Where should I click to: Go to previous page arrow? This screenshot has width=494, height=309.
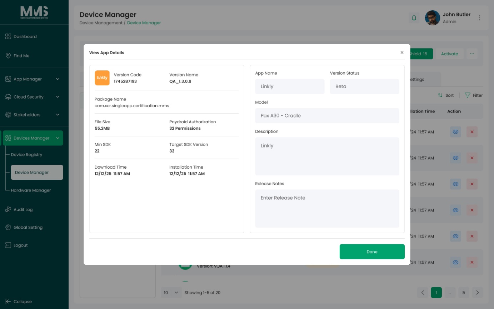pos(423,293)
